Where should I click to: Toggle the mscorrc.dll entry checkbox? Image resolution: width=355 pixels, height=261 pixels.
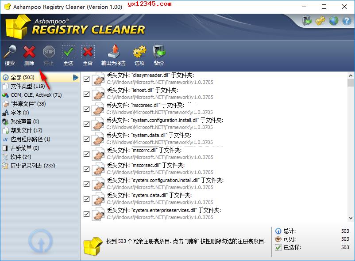tap(86, 154)
